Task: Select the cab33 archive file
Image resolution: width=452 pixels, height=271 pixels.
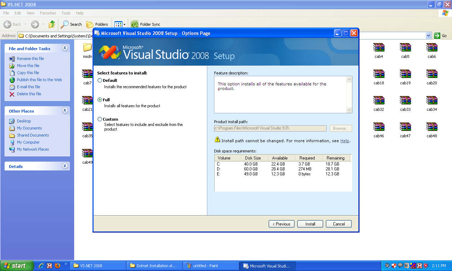Action: pos(405,104)
